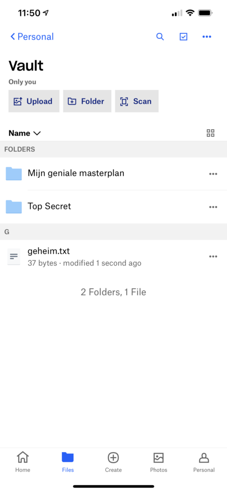Open geheim.txt file options menu
Screen dimensions: 227x492
click(x=213, y=257)
